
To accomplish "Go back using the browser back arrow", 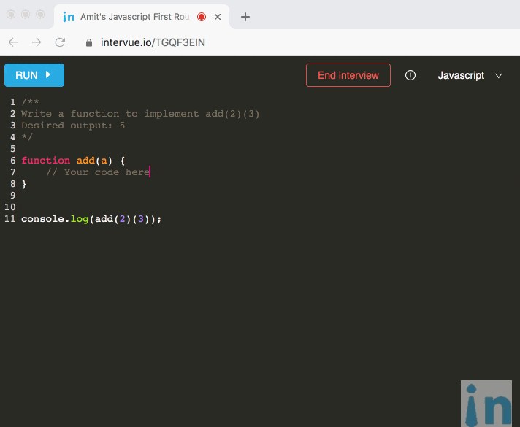I will point(13,42).
